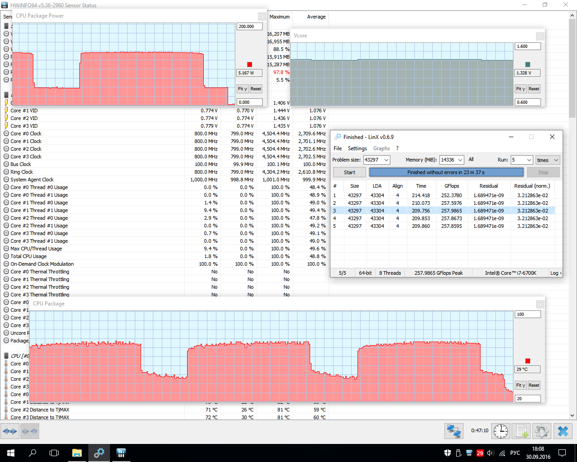Open the Windows Start menu
Image resolution: width=577 pixels, height=462 pixels.
(x=11, y=453)
